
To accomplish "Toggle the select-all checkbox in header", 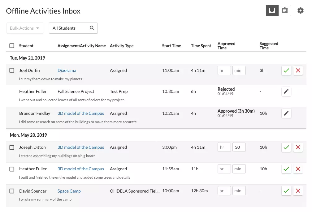I will (x=12, y=46).
